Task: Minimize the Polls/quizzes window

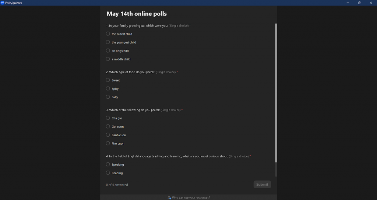Action: pyautogui.click(x=348, y=3)
